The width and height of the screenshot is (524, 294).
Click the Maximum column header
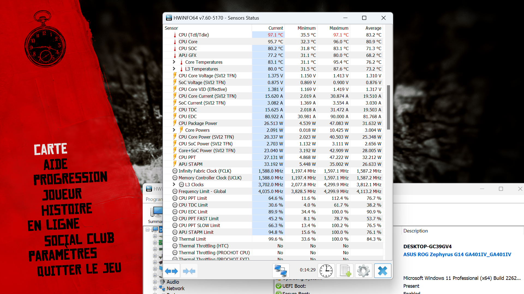click(334, 28)
